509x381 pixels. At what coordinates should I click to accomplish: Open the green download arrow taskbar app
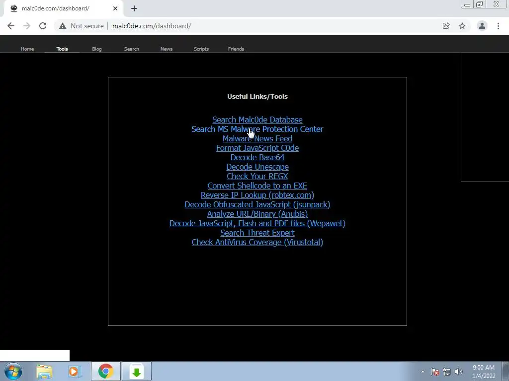click(x=137, y=371)
